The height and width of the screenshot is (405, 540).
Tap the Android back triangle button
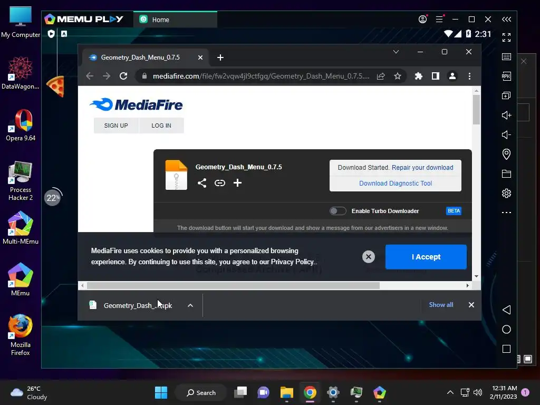[506, 310]
